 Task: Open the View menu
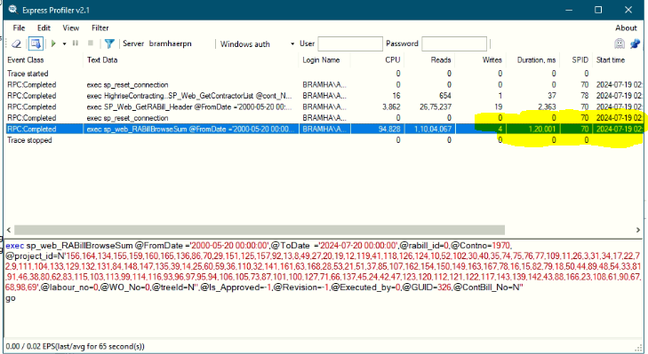pos(71,28)
